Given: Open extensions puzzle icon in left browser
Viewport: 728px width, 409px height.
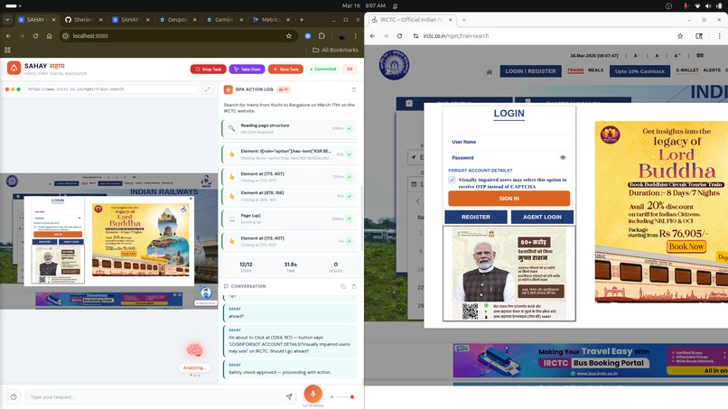Looking at the screenshot, I should pos(322,36).
